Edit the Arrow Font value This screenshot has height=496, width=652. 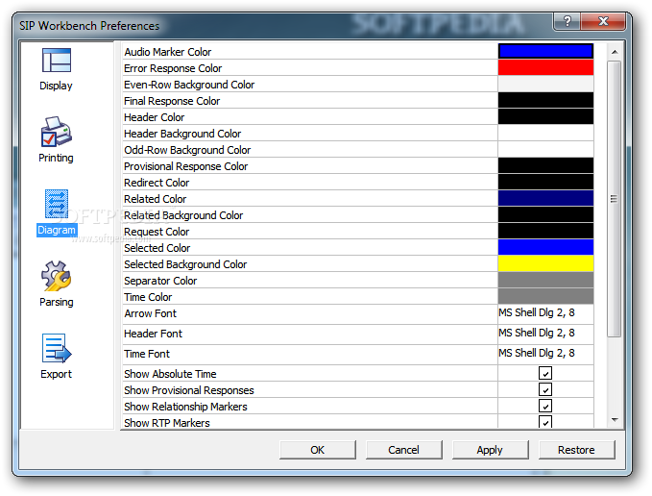point(545,313)
